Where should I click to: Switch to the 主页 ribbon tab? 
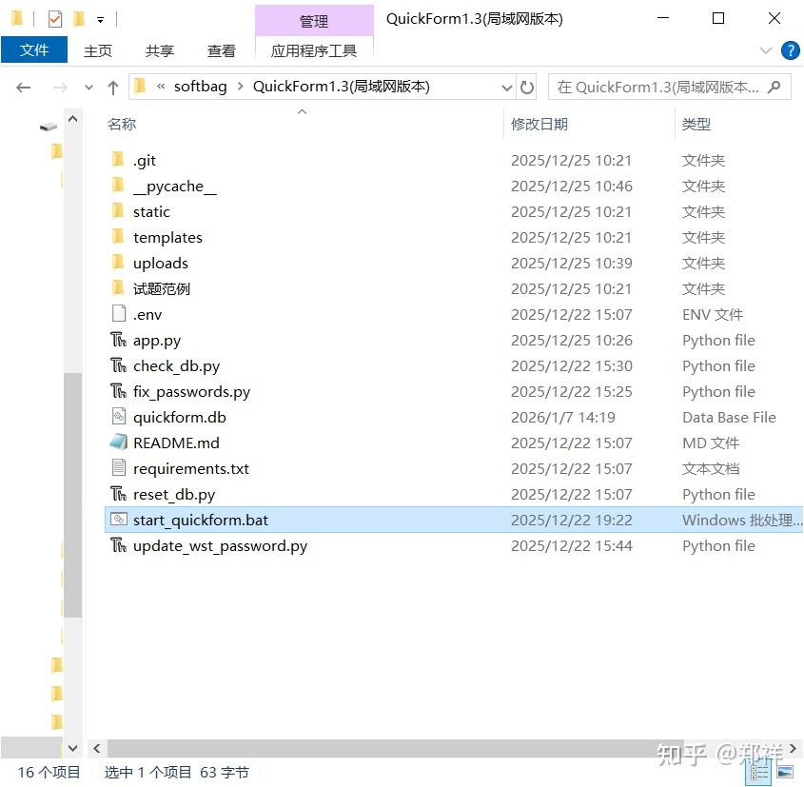tap(97, 50)
